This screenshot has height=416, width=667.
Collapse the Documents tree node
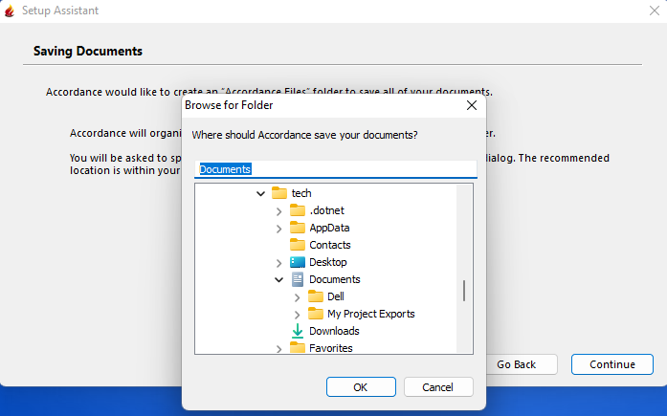[x=278, y=279]
